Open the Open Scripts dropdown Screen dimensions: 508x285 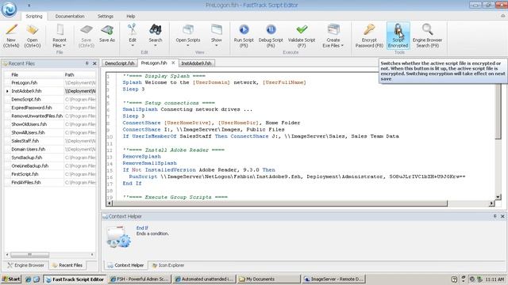click(x=188, y=35)
